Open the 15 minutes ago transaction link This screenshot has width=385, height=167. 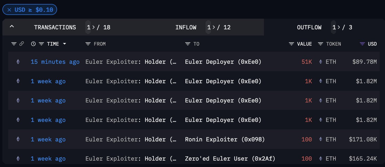click(x=55, y=62)
